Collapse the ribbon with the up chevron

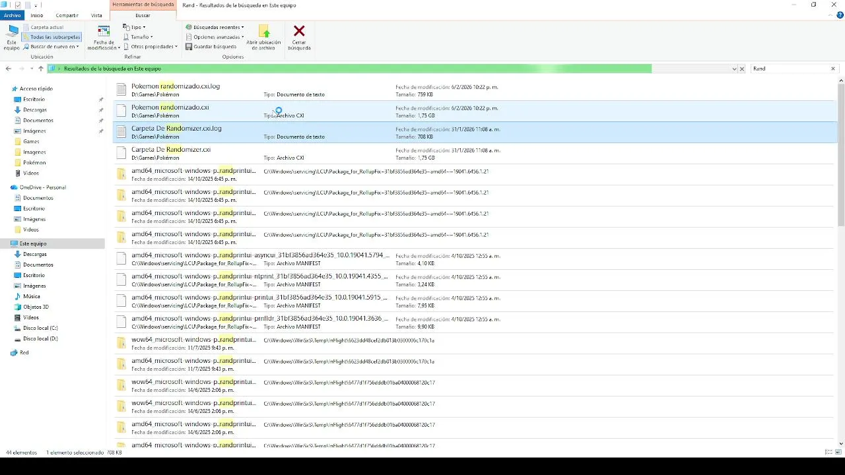tap(830, 15)
